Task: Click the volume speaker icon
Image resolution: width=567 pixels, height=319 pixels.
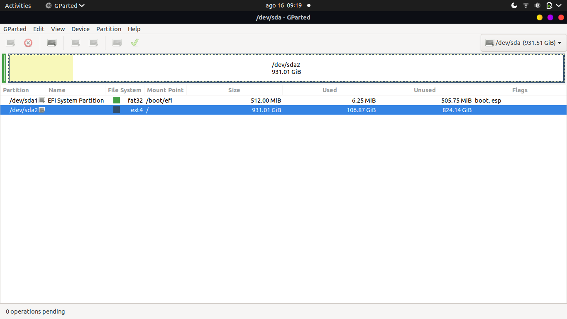Action: point(538,6)
